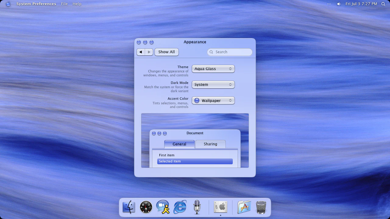Switch to the Sharing tab in preview
The image size is (390, 219).
(211, 144)
